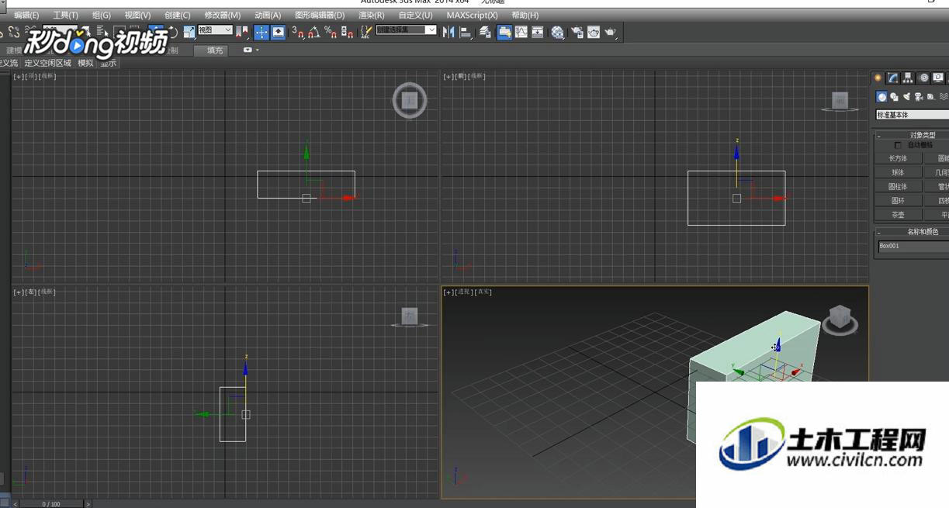The height and width of the screenshot is (508, 949).
Task: Open the 定义空闲区域 ribbon panel
Action: pyautogui.click(x=47, y=63)
